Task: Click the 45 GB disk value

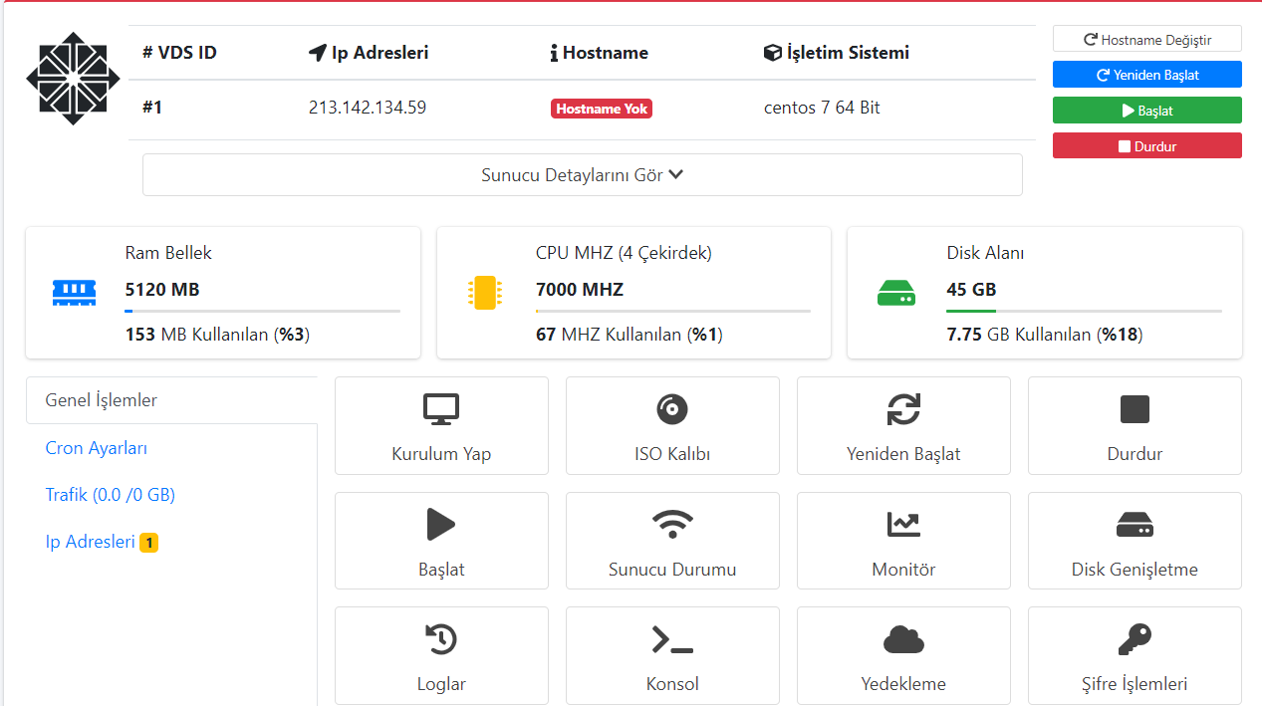Action: coord(971,290)
